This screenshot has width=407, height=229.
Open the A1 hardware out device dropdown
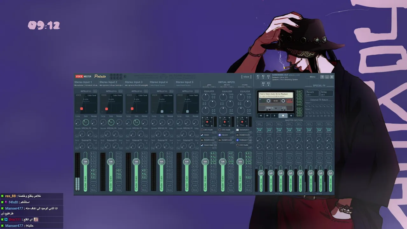point(258,77)
